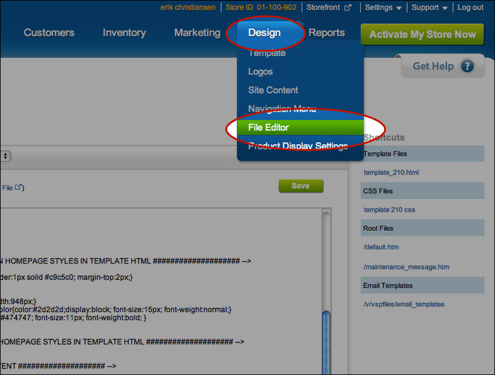This screenshot has height=375, width=495.
Task: Open the Reports menu
Action: point(326,33)
